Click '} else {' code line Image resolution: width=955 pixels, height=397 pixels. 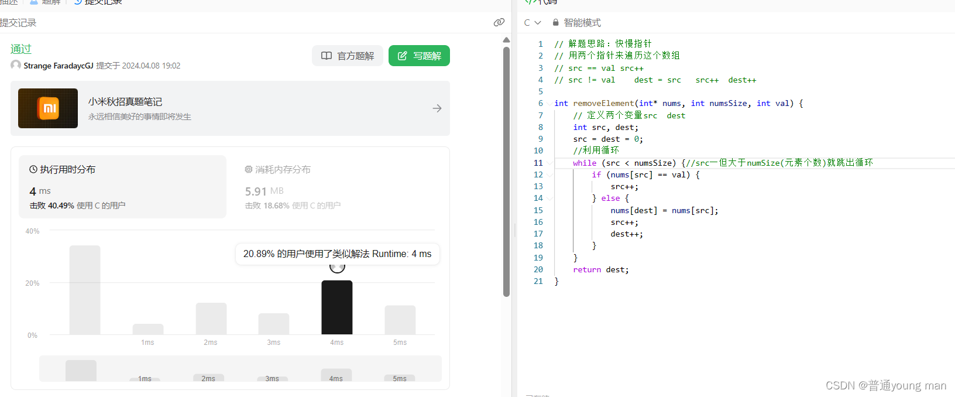point(610,198)
